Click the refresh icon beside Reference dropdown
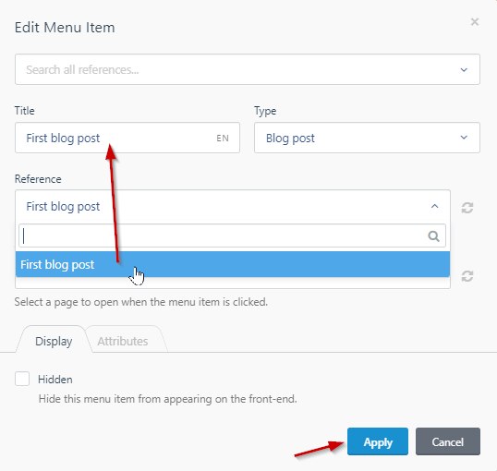The width and height of the screenshot is (497, 471). (467, 208)
